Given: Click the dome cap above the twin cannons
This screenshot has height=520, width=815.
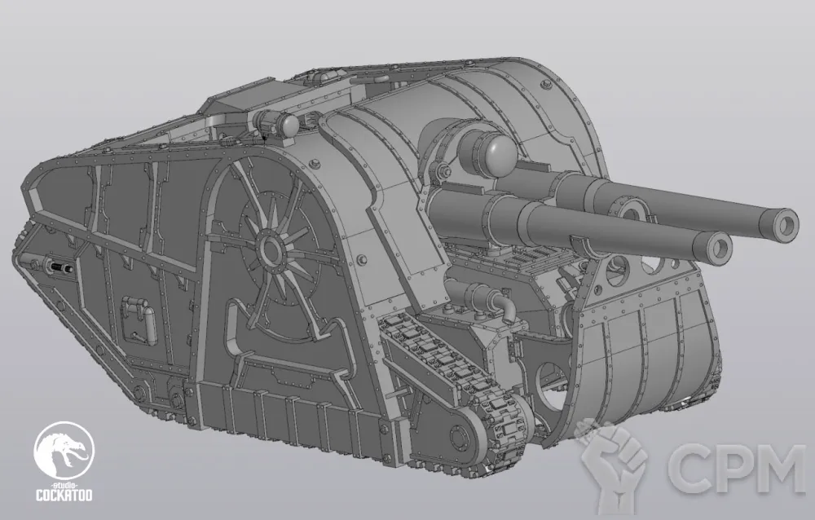Looking at the screenshot, I should pos(497,151).
